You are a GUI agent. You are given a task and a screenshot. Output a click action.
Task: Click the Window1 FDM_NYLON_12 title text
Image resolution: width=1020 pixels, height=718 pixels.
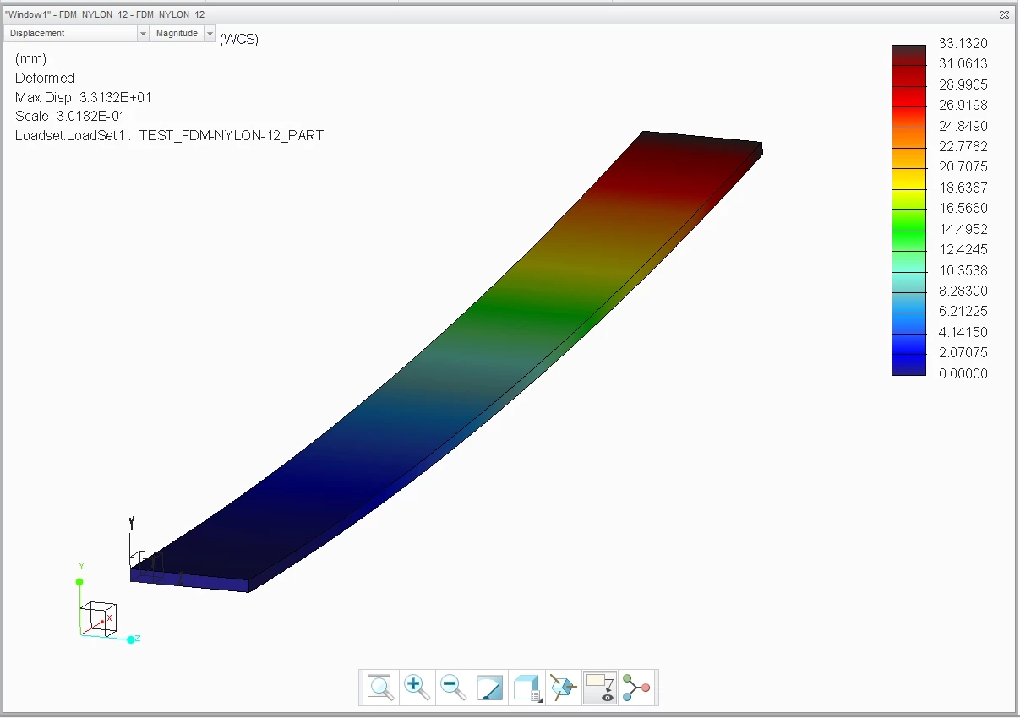click(x=105, y=14)
